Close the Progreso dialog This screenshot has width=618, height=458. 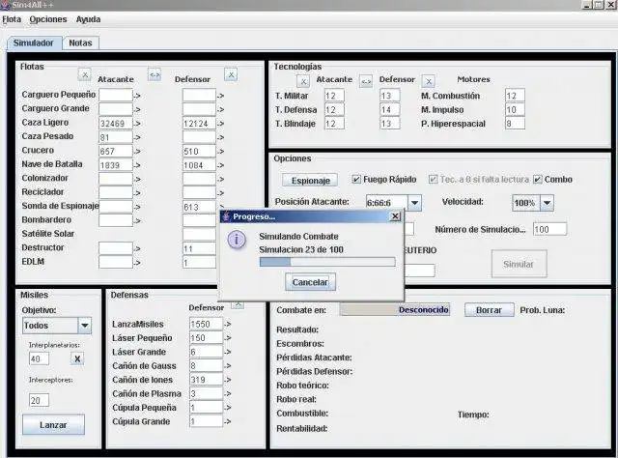(x=395, y=216)
